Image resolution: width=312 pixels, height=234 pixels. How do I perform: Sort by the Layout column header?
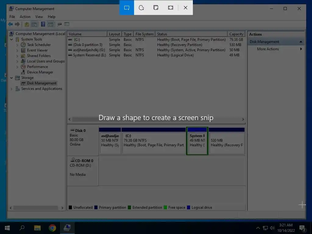point(115,34)
